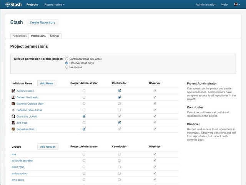This screenshot has width=246, height=185.
Task: Open the accounts-payable group link
Action: coord(22,161)
